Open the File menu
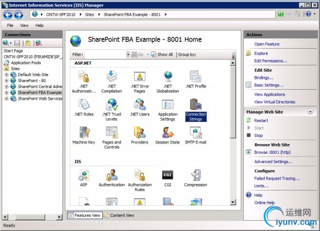This screenshot has width=320, height=231. (x=10, y=25)
